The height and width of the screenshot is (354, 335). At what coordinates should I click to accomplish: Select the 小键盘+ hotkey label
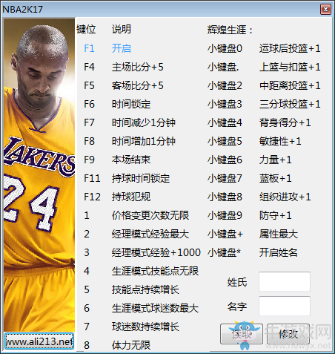click(x=225, y=234)
